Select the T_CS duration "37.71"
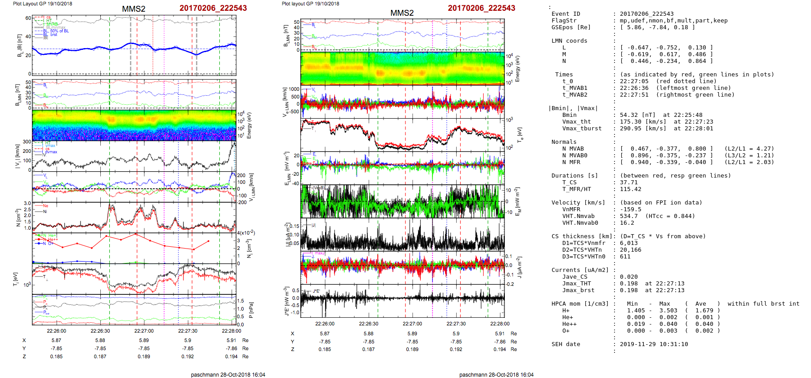The height and width of the screenshot is (378, 811). click(628, 182)
